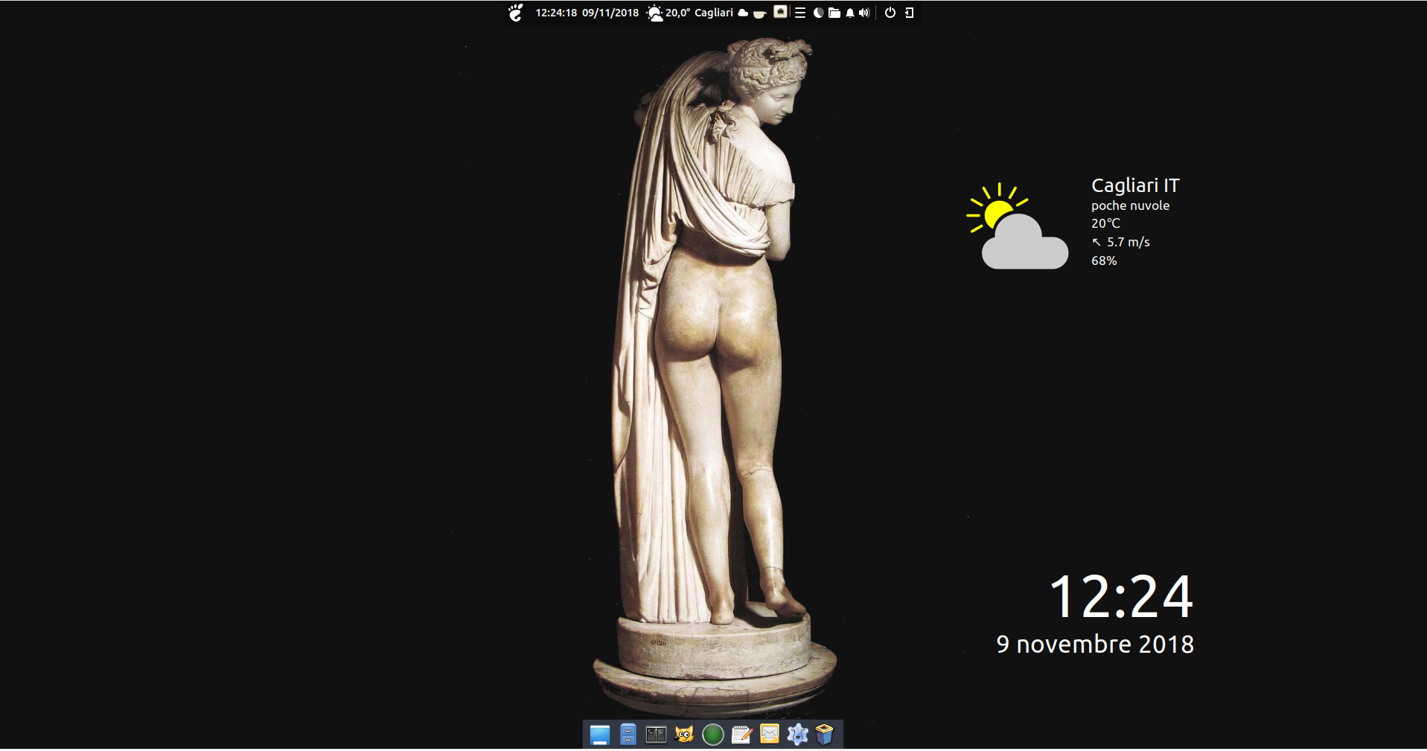
Task: Open the 20,0° Cagliari weather applet
Action: tap(690, 13)
